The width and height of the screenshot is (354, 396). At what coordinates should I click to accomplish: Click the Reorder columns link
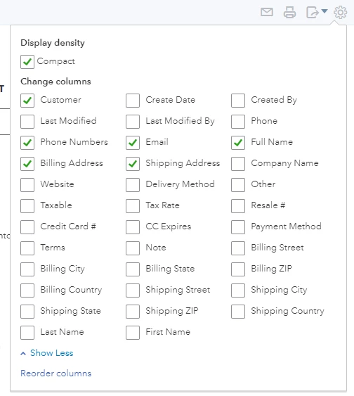pos(56,373)
